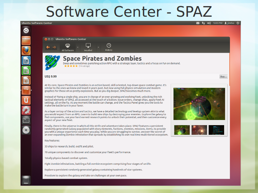Viewport: 258px width, 193px height.
Task: Click the Space Pirates and Zombies app icon
Action: pyautogui.click(x=52, y=63)
